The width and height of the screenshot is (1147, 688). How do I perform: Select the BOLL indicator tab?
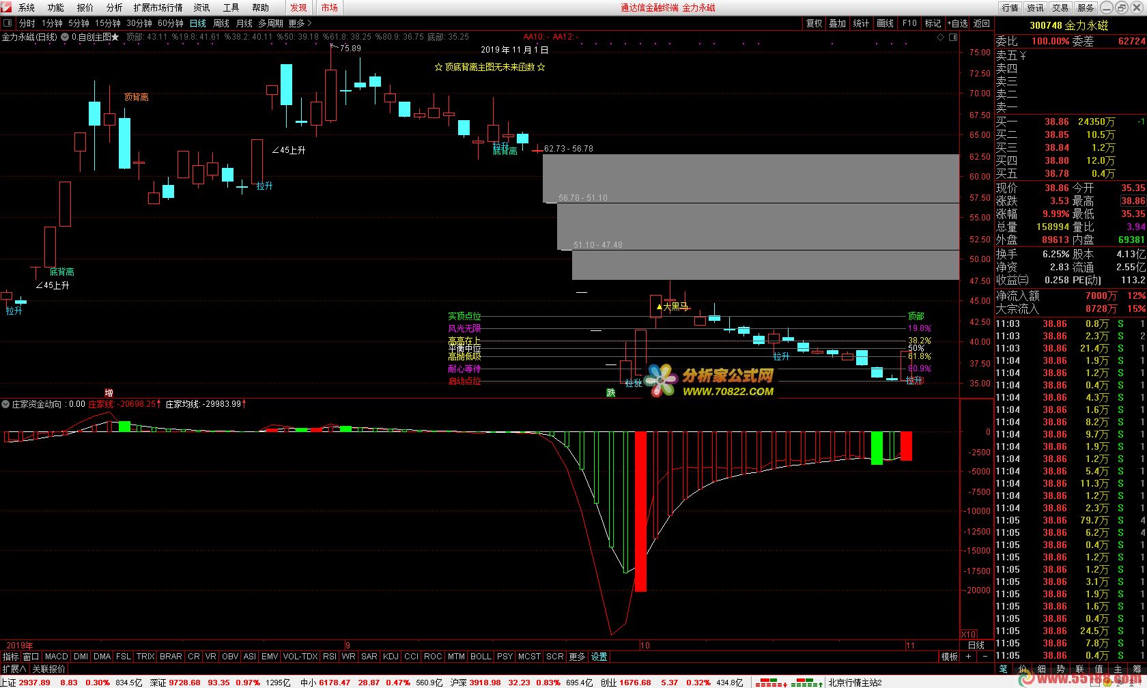click(481, 657)
